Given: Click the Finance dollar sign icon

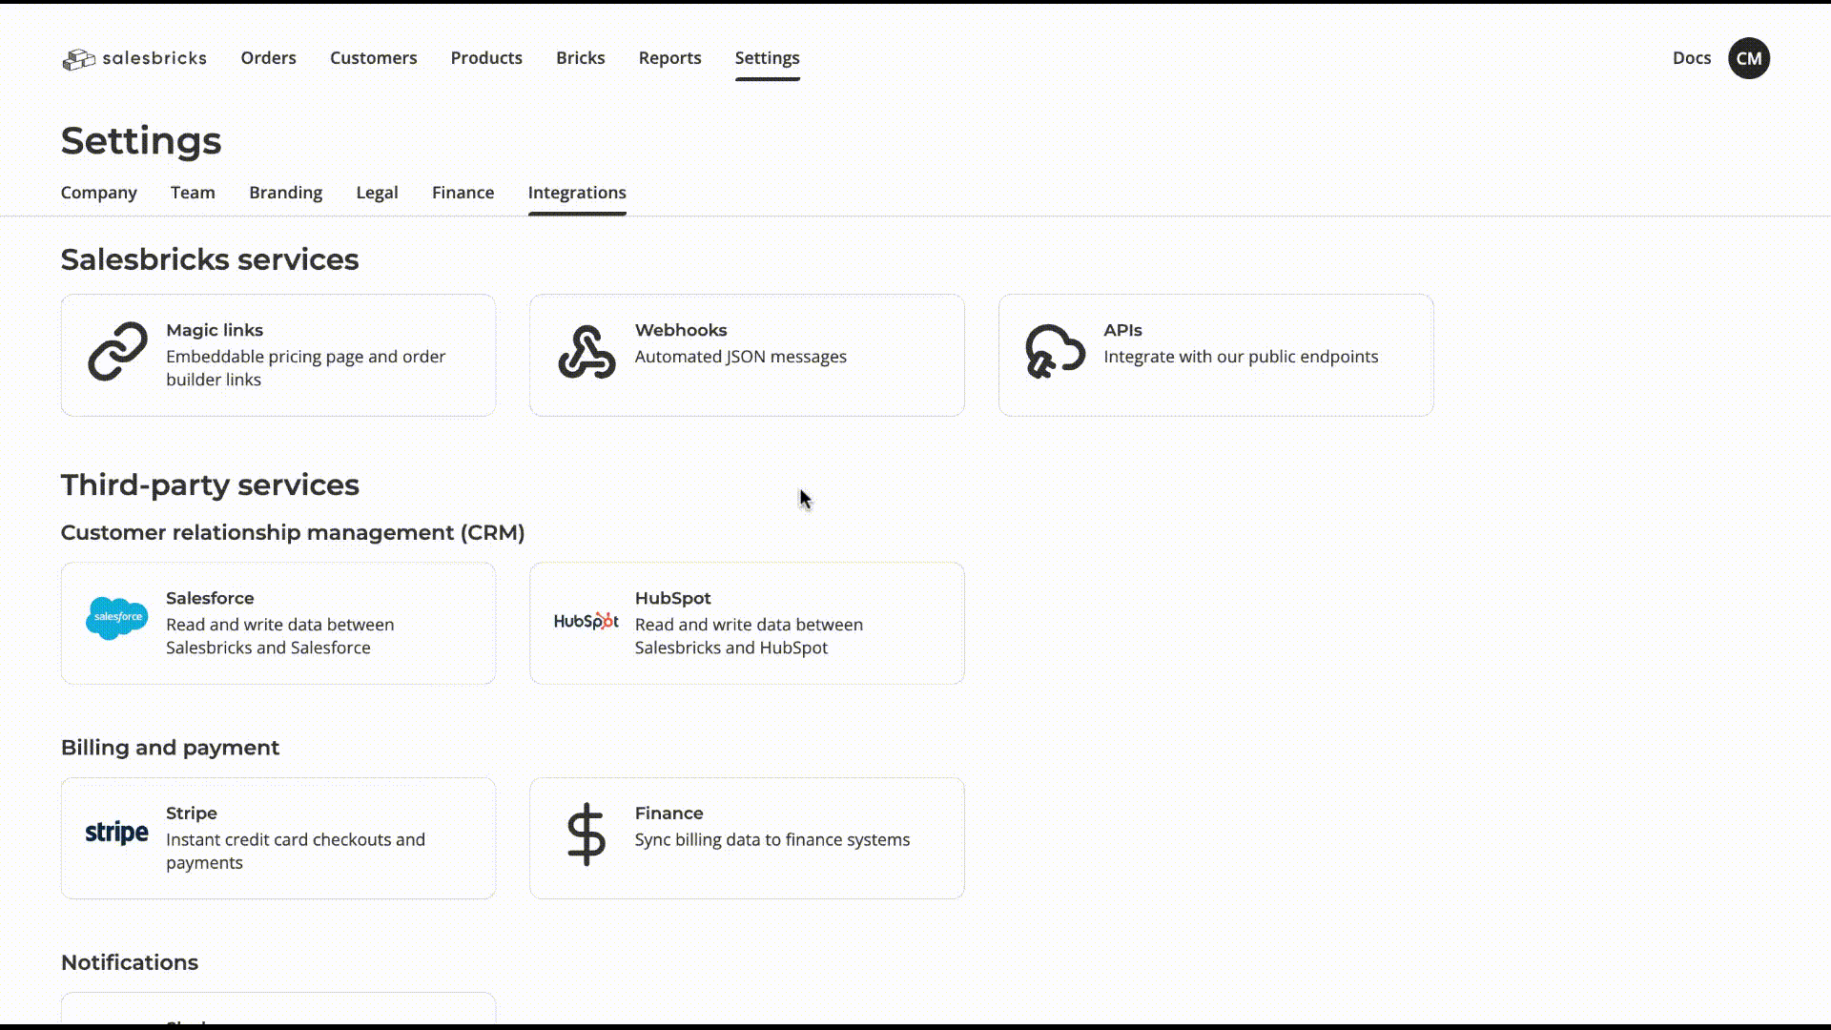Looking at the screenshot, I should pyautogui.click(x=586, y=834).
